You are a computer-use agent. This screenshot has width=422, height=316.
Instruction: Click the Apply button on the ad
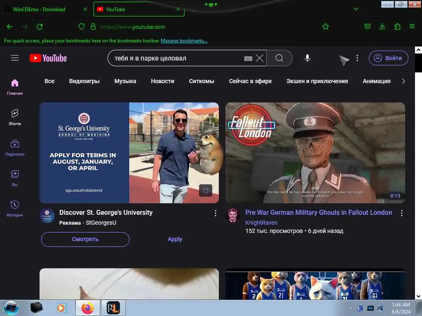175,239
